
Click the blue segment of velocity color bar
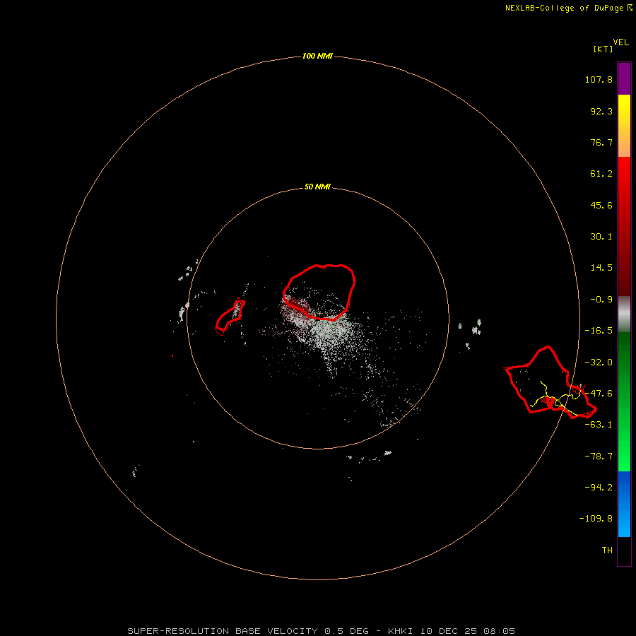coord(624,504)
